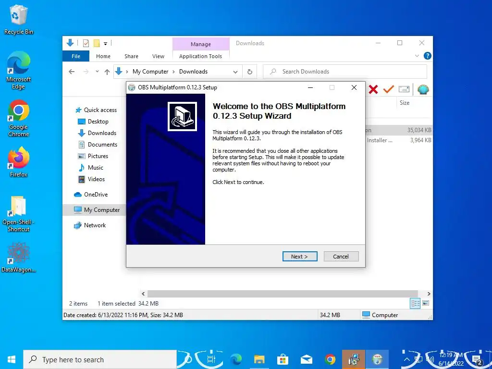Screen dimensions: 492x369
Task: Click My Computer in address breadcrumb
Action: 150,72
